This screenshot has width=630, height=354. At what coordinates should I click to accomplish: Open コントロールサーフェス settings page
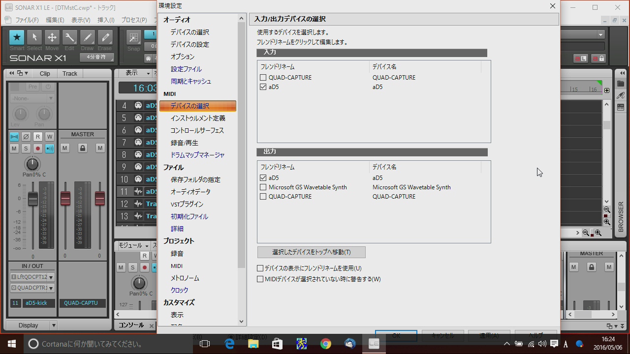[x=197, y=130]
